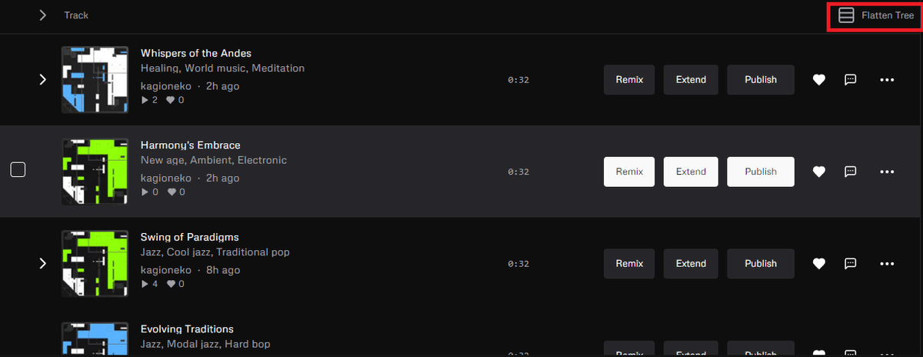Extend the Harmony's Embrace track
The width and height of the screenshot is (923, 357).
pos(691,172)
